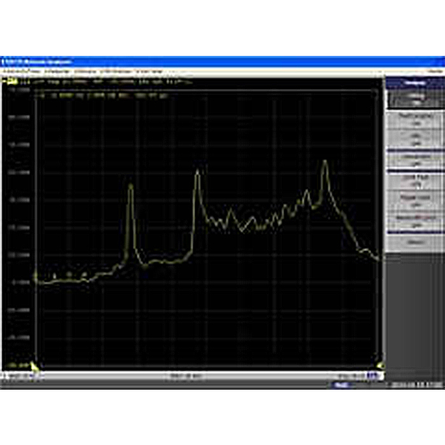Image resolution: width=445 pixels, height=445 pixels.
Task: Click the date and time readout in the status bar
Action: (416, 385)
